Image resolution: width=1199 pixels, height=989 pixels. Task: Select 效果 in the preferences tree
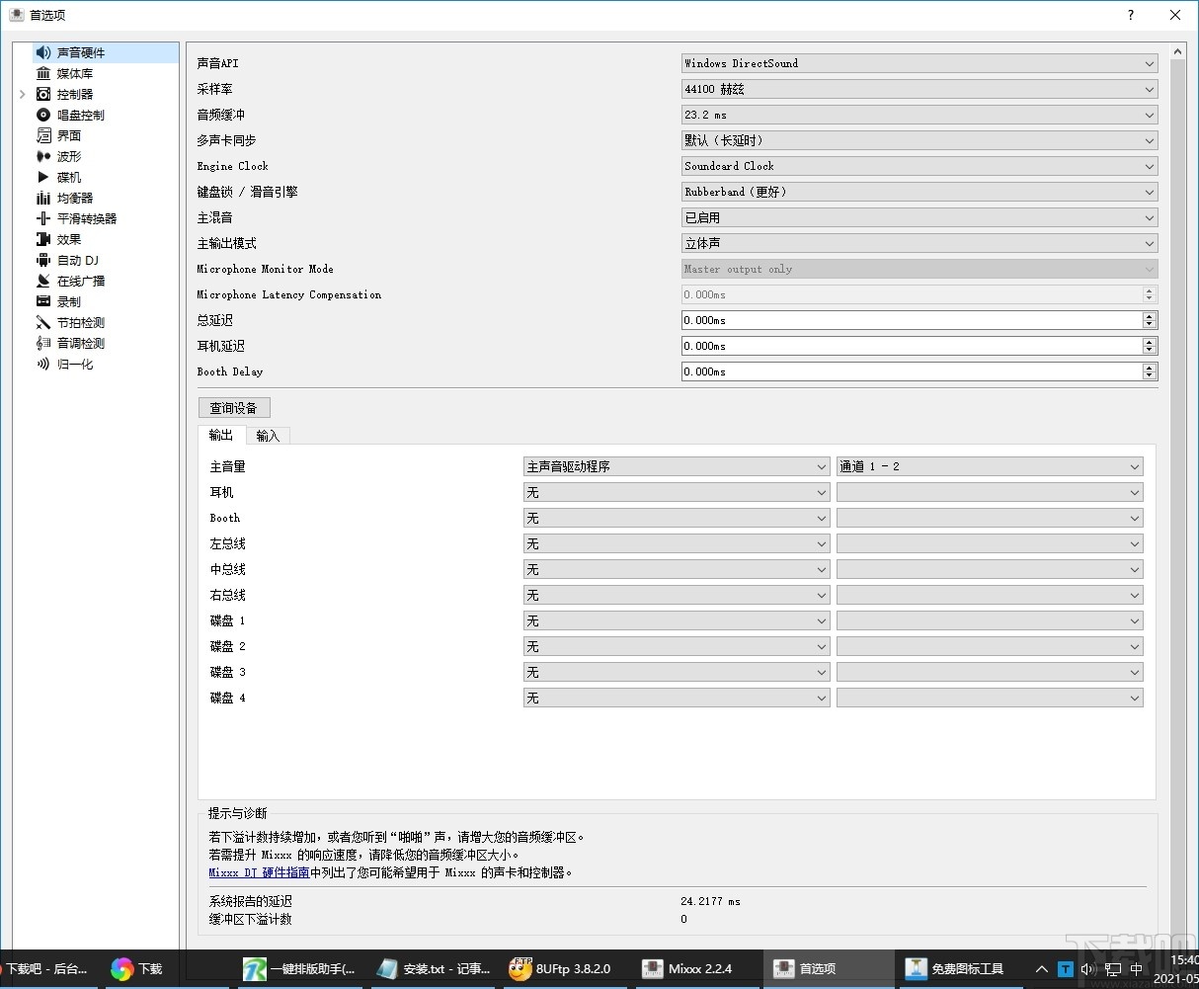[x=69, y=239]
